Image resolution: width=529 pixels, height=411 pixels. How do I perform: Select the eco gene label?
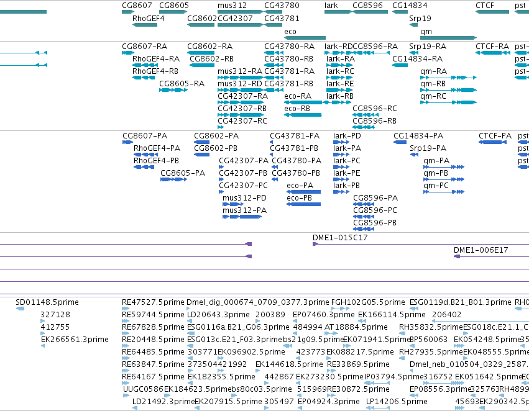pos(290,31)
